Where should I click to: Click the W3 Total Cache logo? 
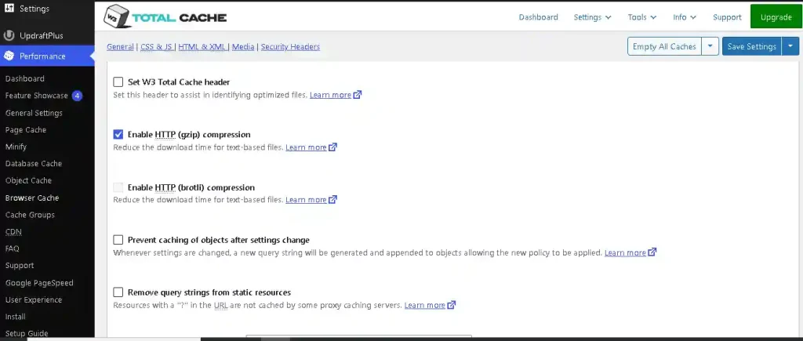click(165, 17)
